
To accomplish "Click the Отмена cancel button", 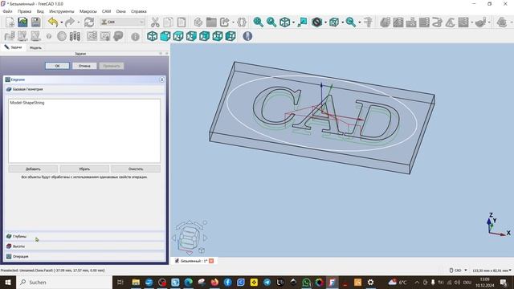I will (x=84, y=66).
